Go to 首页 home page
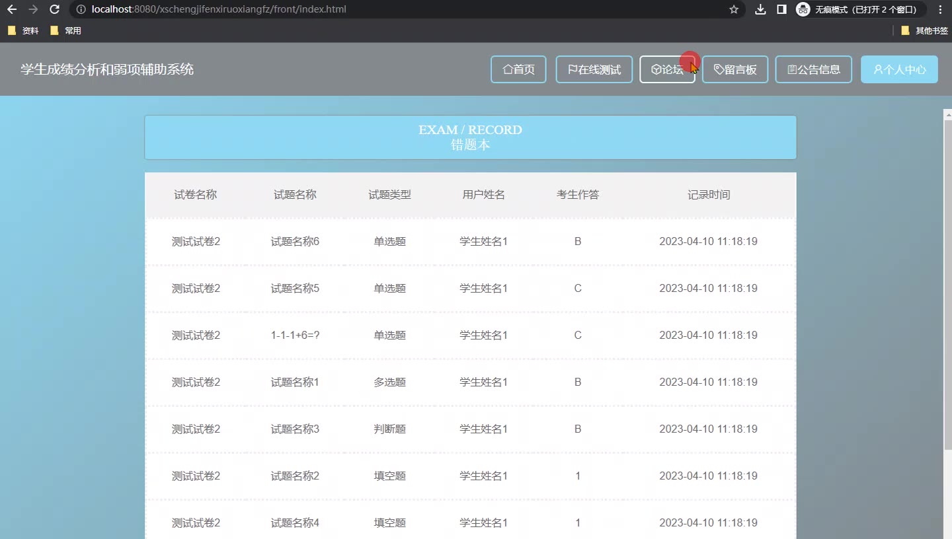952x539 pixels. [518, 69]
